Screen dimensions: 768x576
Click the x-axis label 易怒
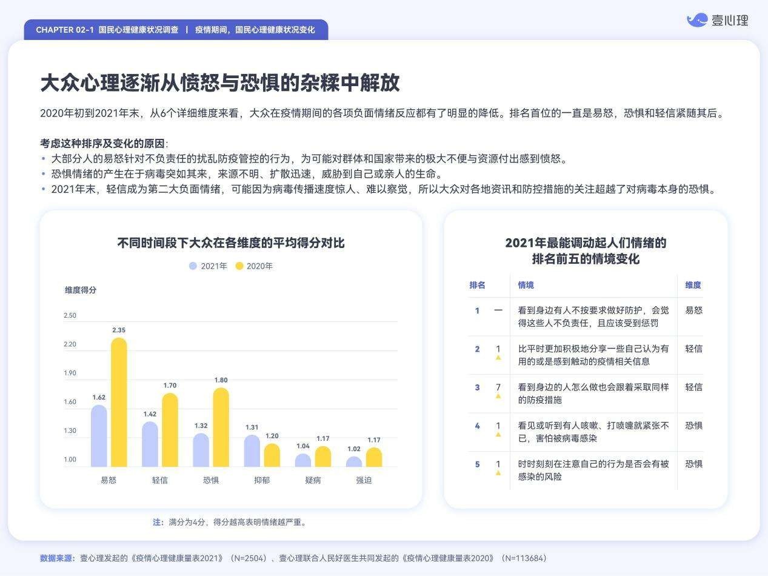coord(109,480)
